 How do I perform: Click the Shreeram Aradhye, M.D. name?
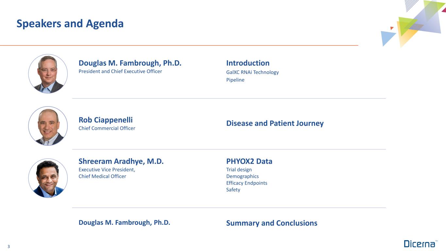click(121, 161)
